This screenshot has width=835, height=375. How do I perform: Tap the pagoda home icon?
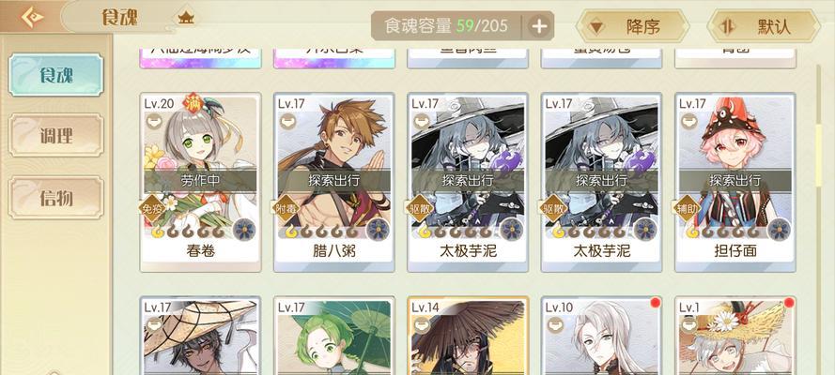(x=186, y=18)
